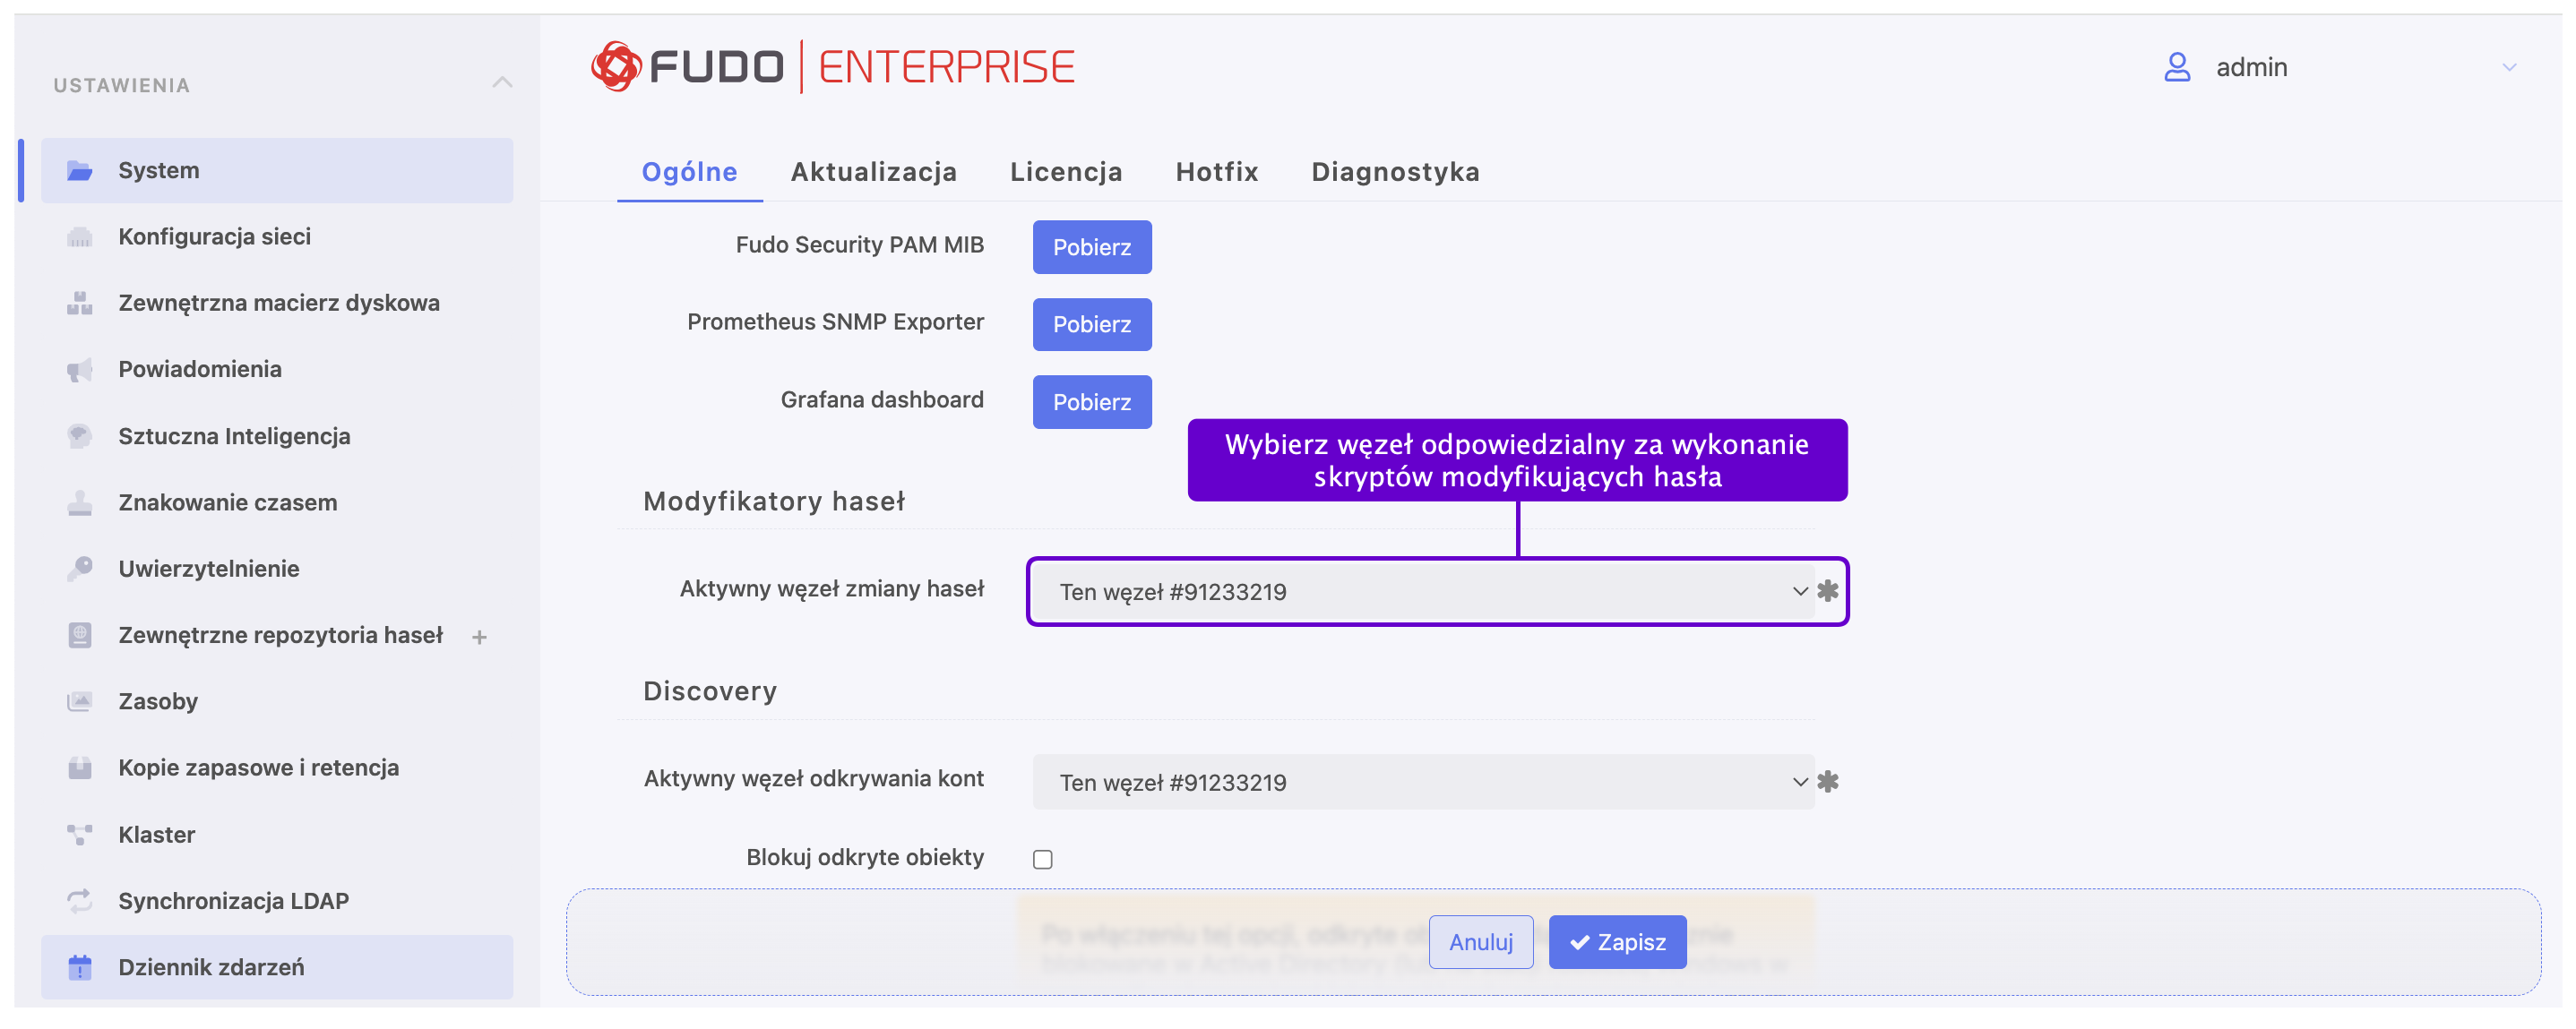This screenshot has width=2576, height=1029.
Task: Open Konfiguracja sieci settings
Action: [277, 236]
